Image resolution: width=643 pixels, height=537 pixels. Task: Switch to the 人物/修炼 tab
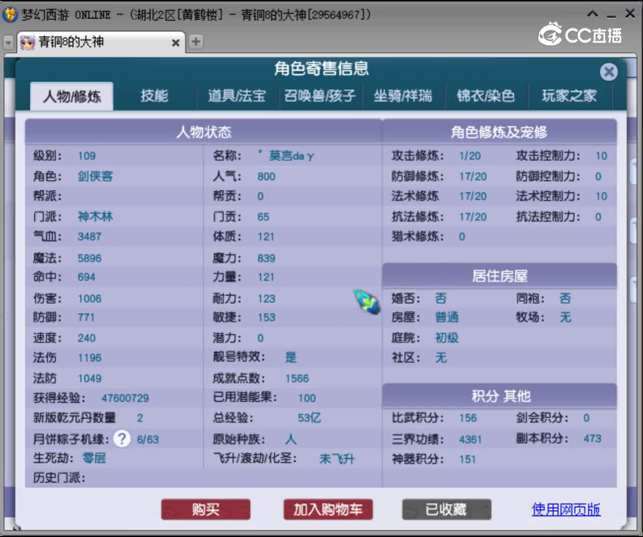pos(72,96)
